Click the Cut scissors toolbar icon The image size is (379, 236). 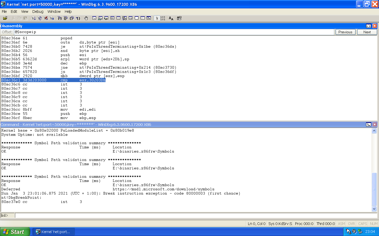click(13, 18)
